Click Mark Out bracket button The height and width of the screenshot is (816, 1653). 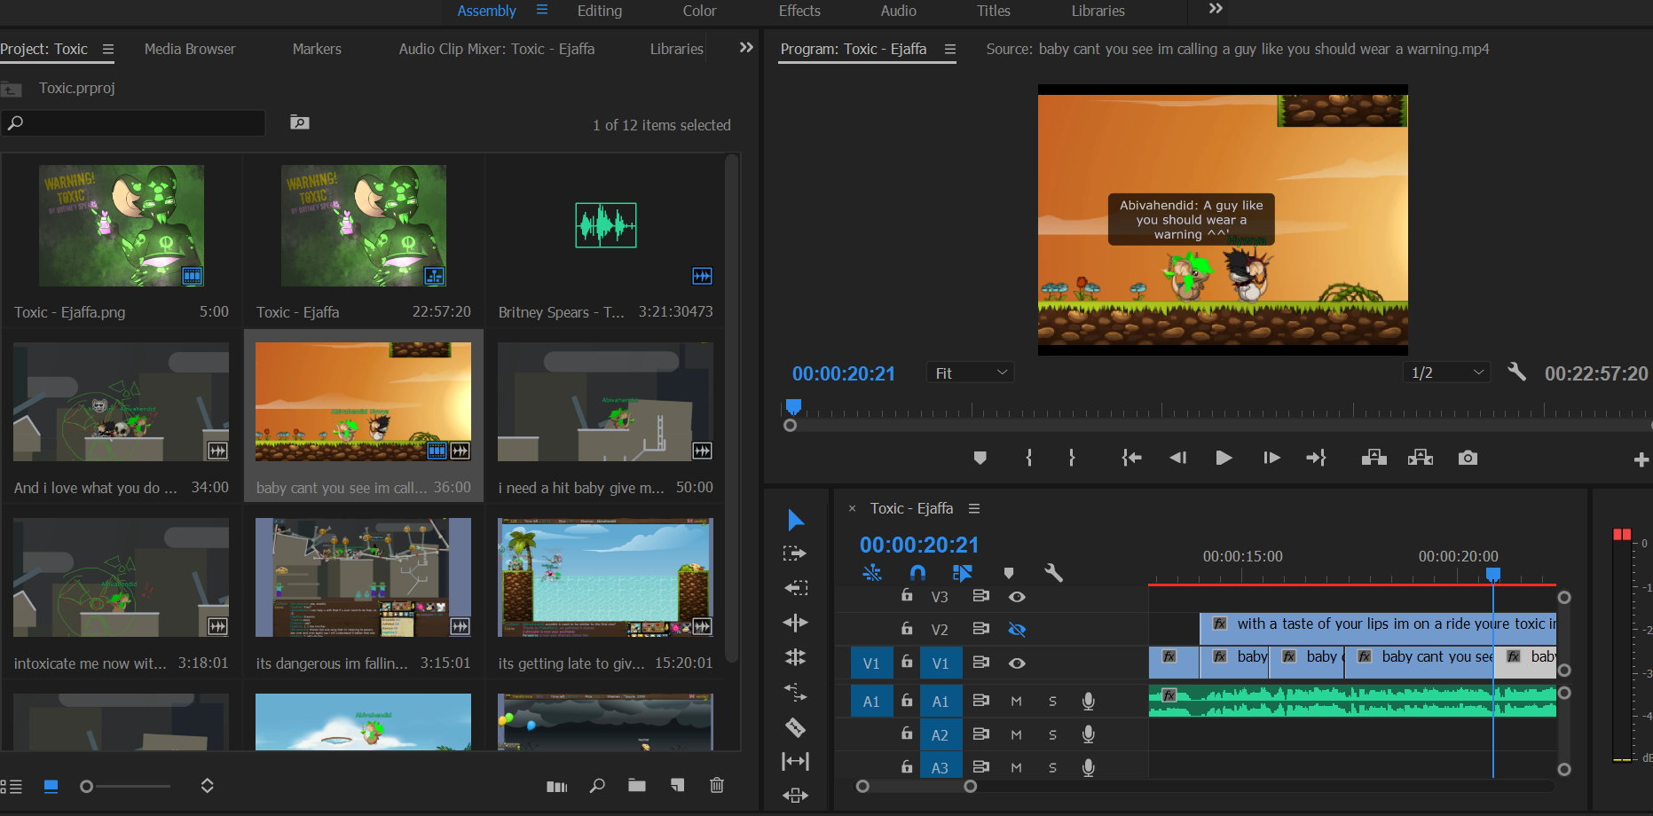coord(1072,458)
